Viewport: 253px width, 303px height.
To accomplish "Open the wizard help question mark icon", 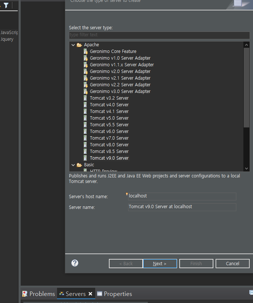I will (x=75, y=263).
